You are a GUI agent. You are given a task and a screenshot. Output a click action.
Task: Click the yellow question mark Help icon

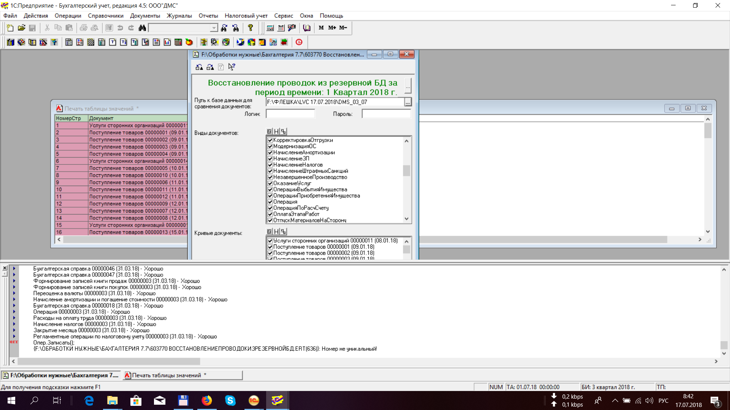[250, 28]
